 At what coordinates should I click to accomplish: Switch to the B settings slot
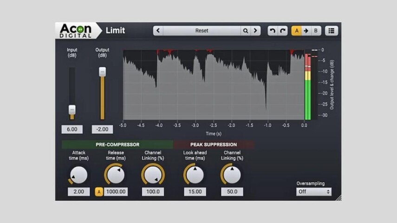tap(316, 31)
